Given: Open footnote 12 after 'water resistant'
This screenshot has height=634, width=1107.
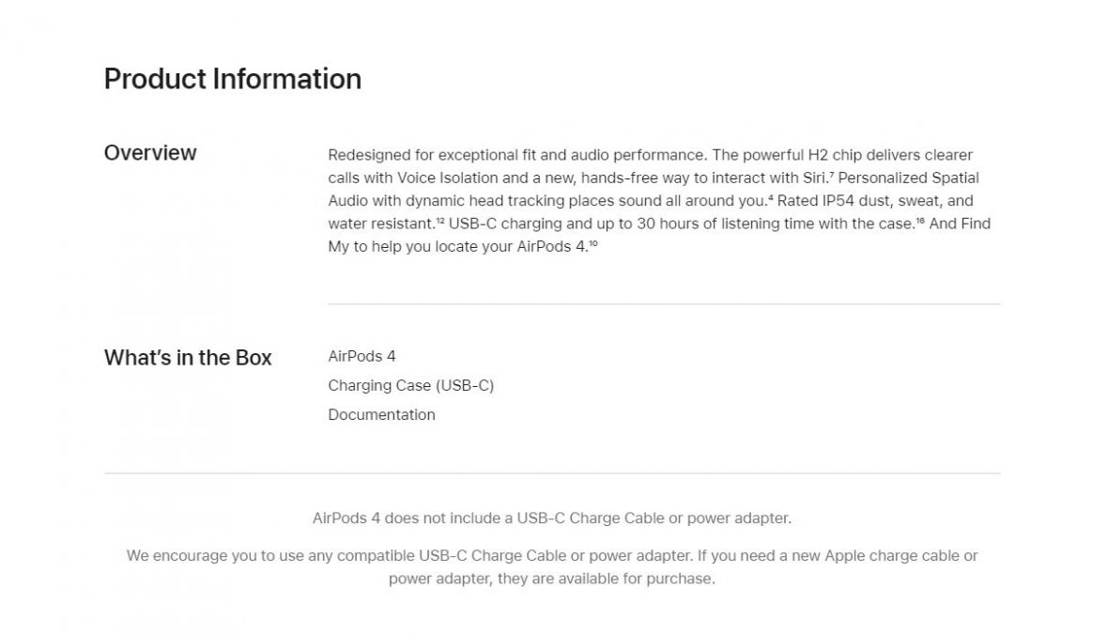Looking at the screenshot, I should coord(440,221).
